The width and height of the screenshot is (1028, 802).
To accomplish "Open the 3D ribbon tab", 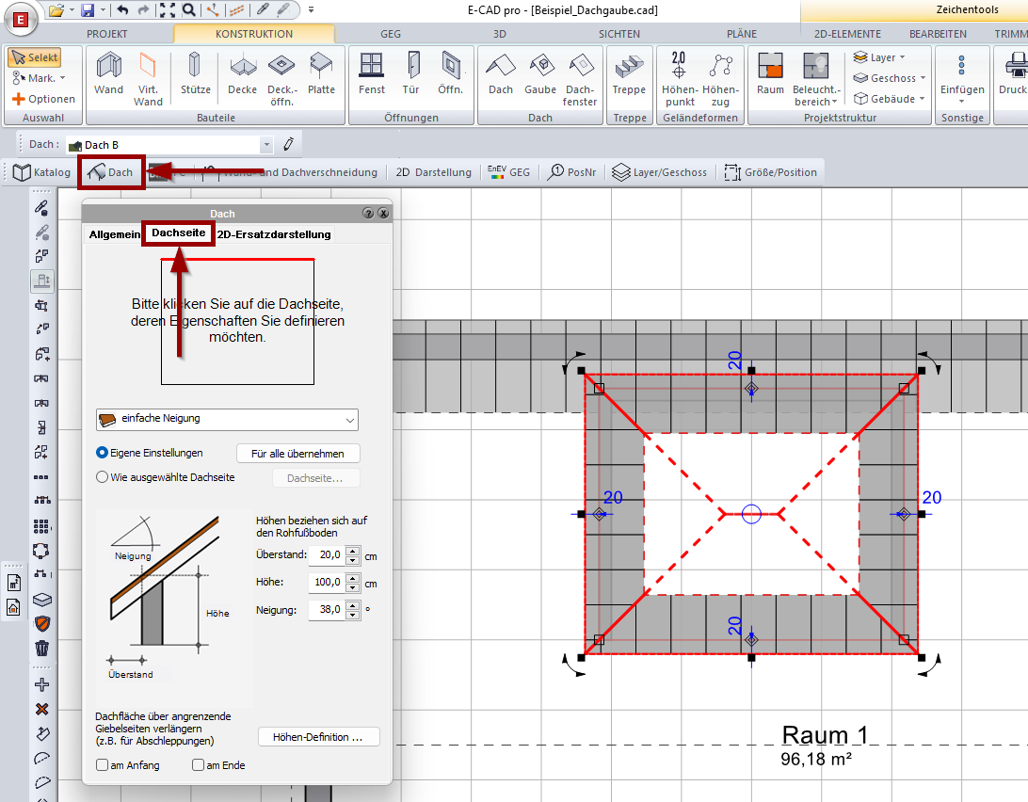I will [499, 34].
